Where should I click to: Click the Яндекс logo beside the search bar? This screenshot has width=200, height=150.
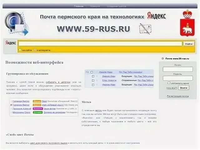11,43
